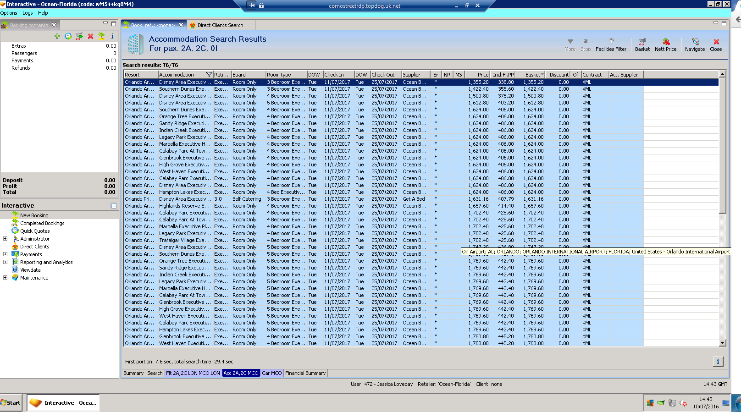The image size is (741, 412).
Task: Collapse the Interactive panel
Action: [113, 206]
